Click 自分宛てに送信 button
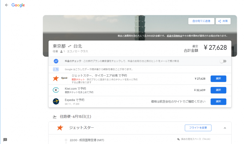 pyautogui.click(x=201, y=21)
